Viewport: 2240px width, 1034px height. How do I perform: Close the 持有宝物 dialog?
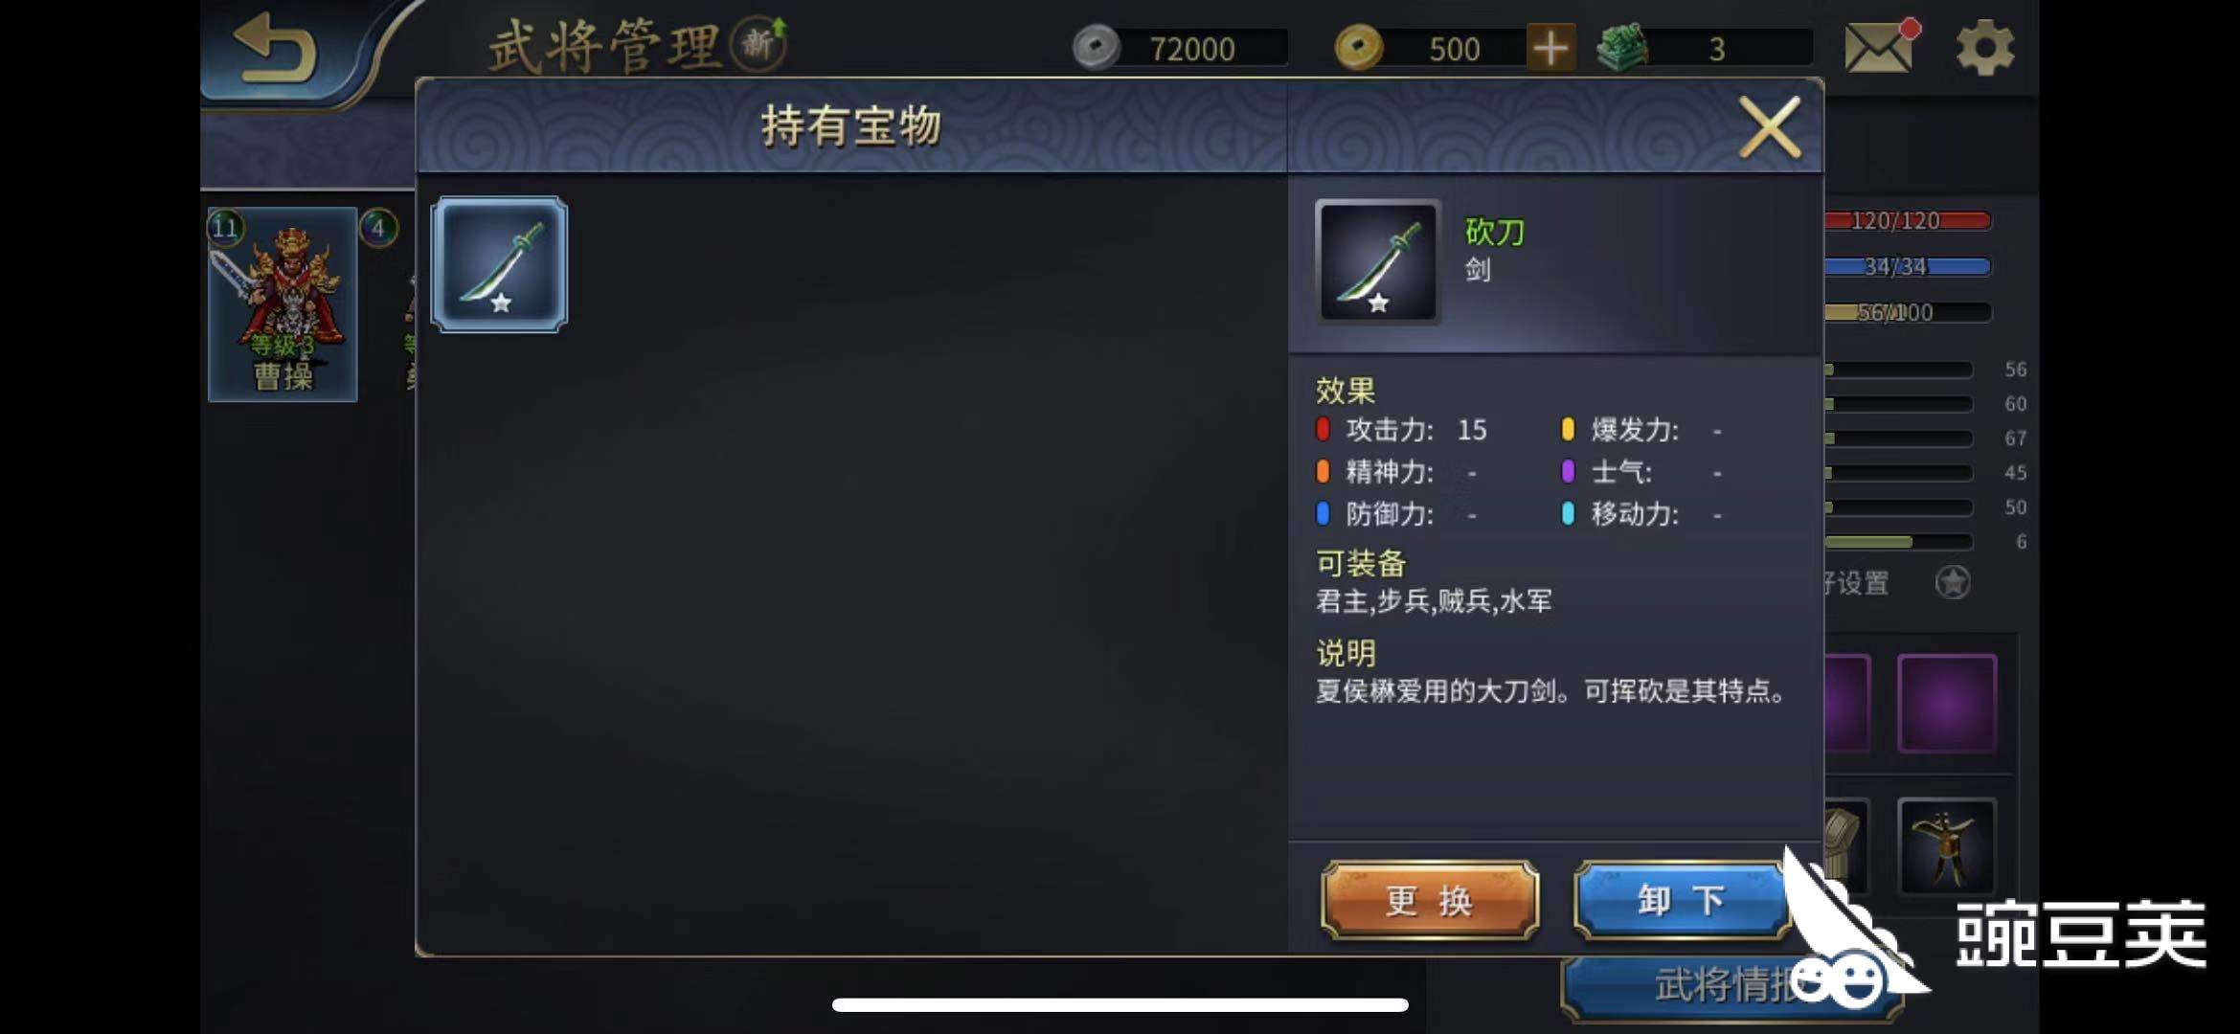(1770, 127)
